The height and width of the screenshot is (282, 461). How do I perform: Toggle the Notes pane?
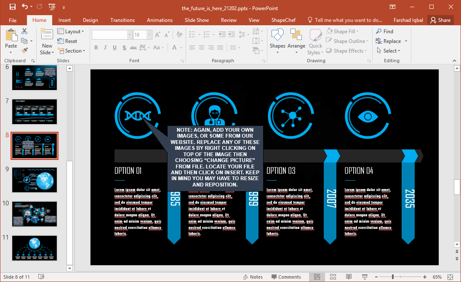(253, 277)
